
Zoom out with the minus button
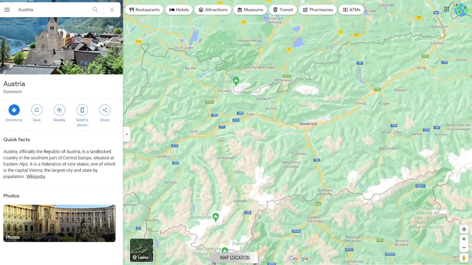464,248
